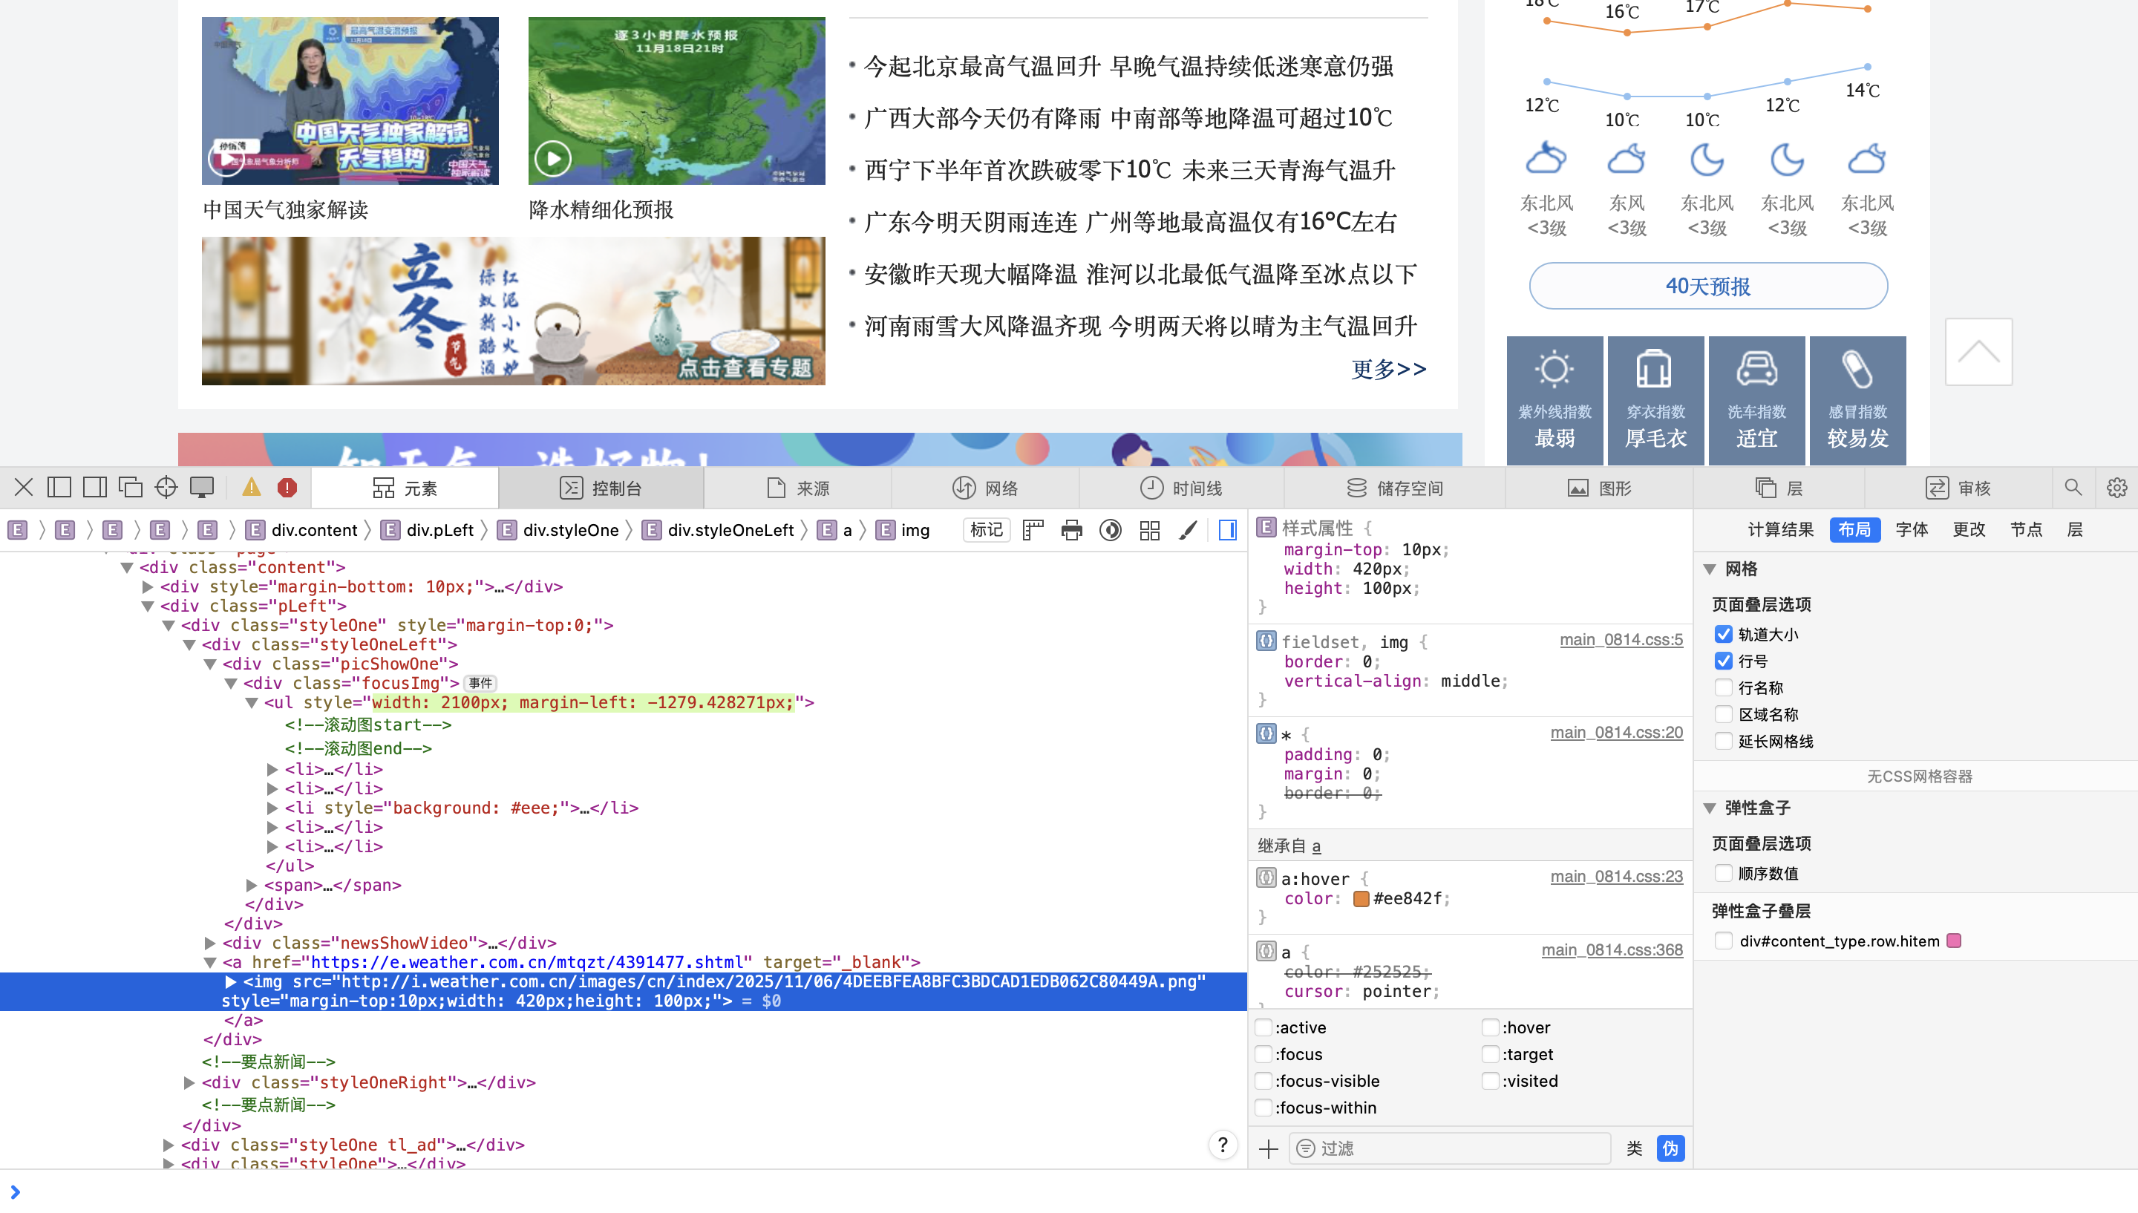Check the :hover pseudo-class checkbox
The width and height of the screenshot is (2138, 1213).
pyautogui.click(x=1490, y=1027)
